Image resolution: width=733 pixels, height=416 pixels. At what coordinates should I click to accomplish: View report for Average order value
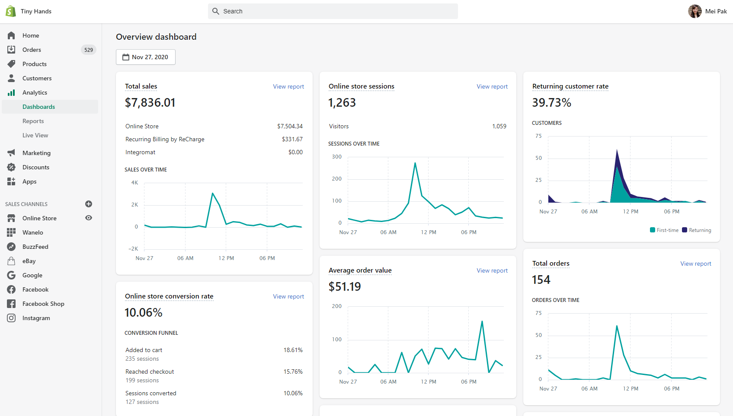(x=492, y=270)
